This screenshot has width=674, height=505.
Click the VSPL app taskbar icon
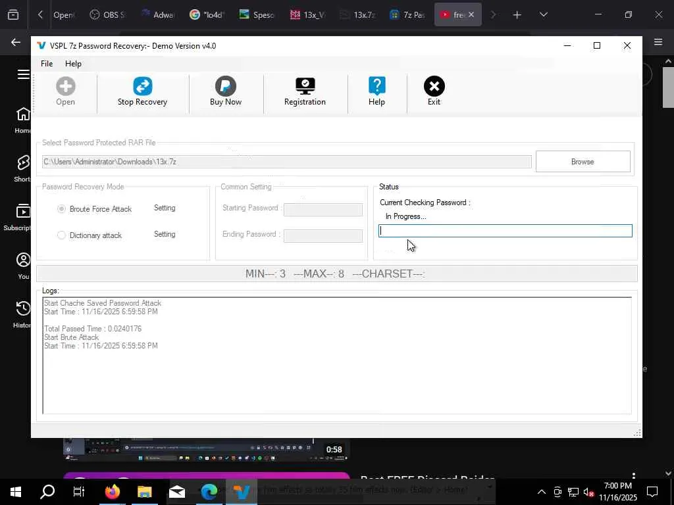(241, 492)
